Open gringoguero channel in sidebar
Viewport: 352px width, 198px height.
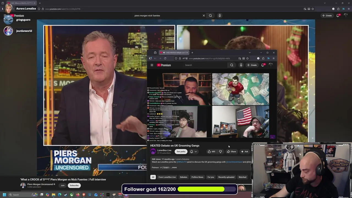point(23,20)
